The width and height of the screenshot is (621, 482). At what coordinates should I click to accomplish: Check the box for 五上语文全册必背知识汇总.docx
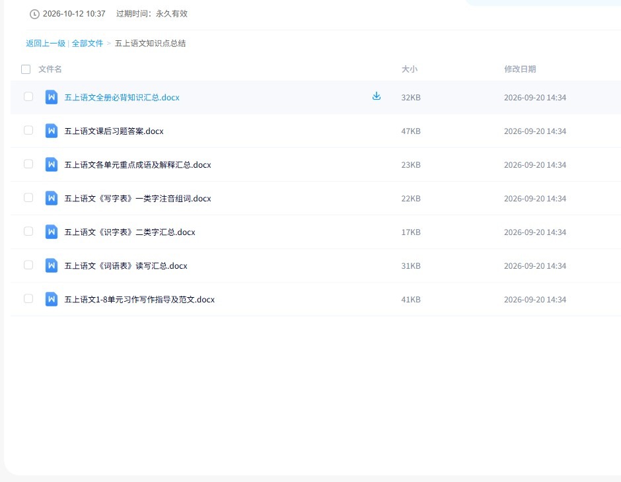tap(28, 96)
